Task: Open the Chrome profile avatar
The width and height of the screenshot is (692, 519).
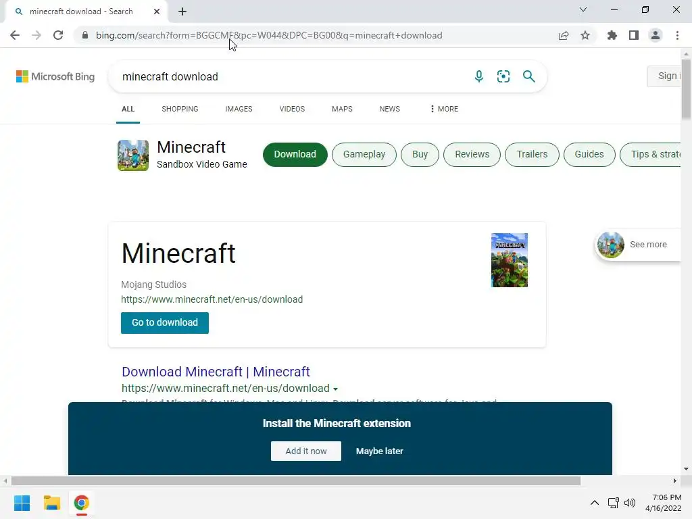Action: [x=656, y=35]
